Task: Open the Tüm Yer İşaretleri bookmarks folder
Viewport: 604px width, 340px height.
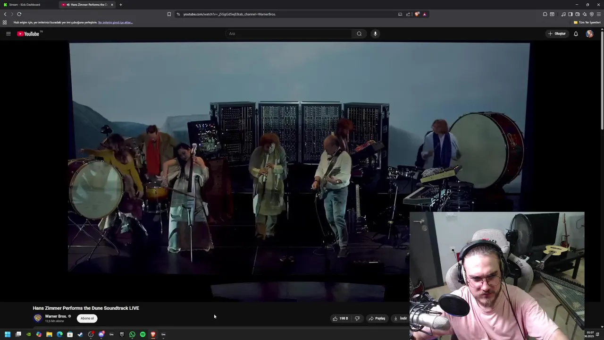Action: tap(587, 22)
